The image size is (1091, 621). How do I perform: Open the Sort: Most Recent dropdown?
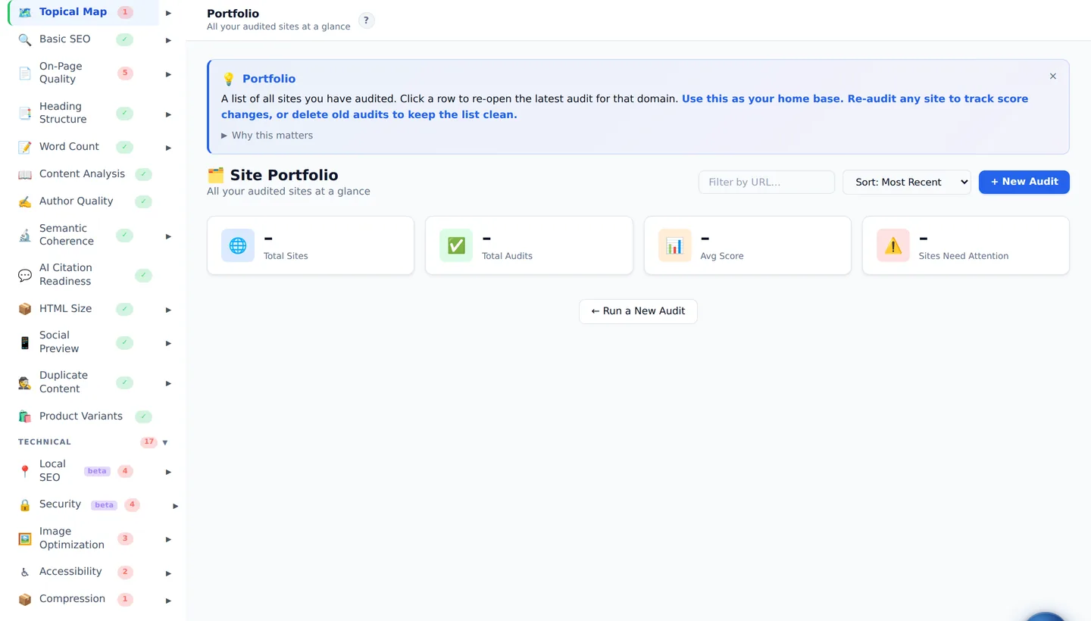pos(906,182)
